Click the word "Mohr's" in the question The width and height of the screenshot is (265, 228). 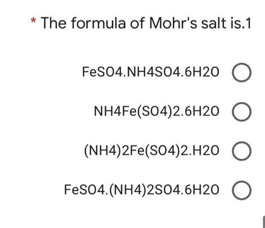click(173, 23)
